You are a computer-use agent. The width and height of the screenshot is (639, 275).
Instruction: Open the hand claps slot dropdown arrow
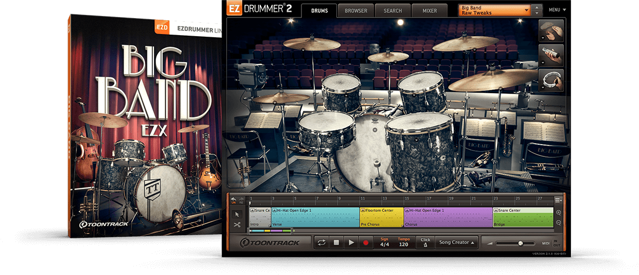(x=543, y=39)
